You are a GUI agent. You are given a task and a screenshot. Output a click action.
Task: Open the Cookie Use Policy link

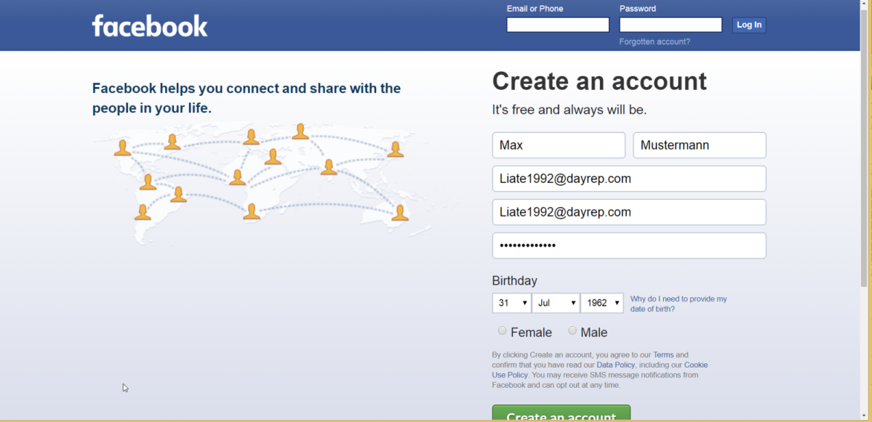coord(696,365)
